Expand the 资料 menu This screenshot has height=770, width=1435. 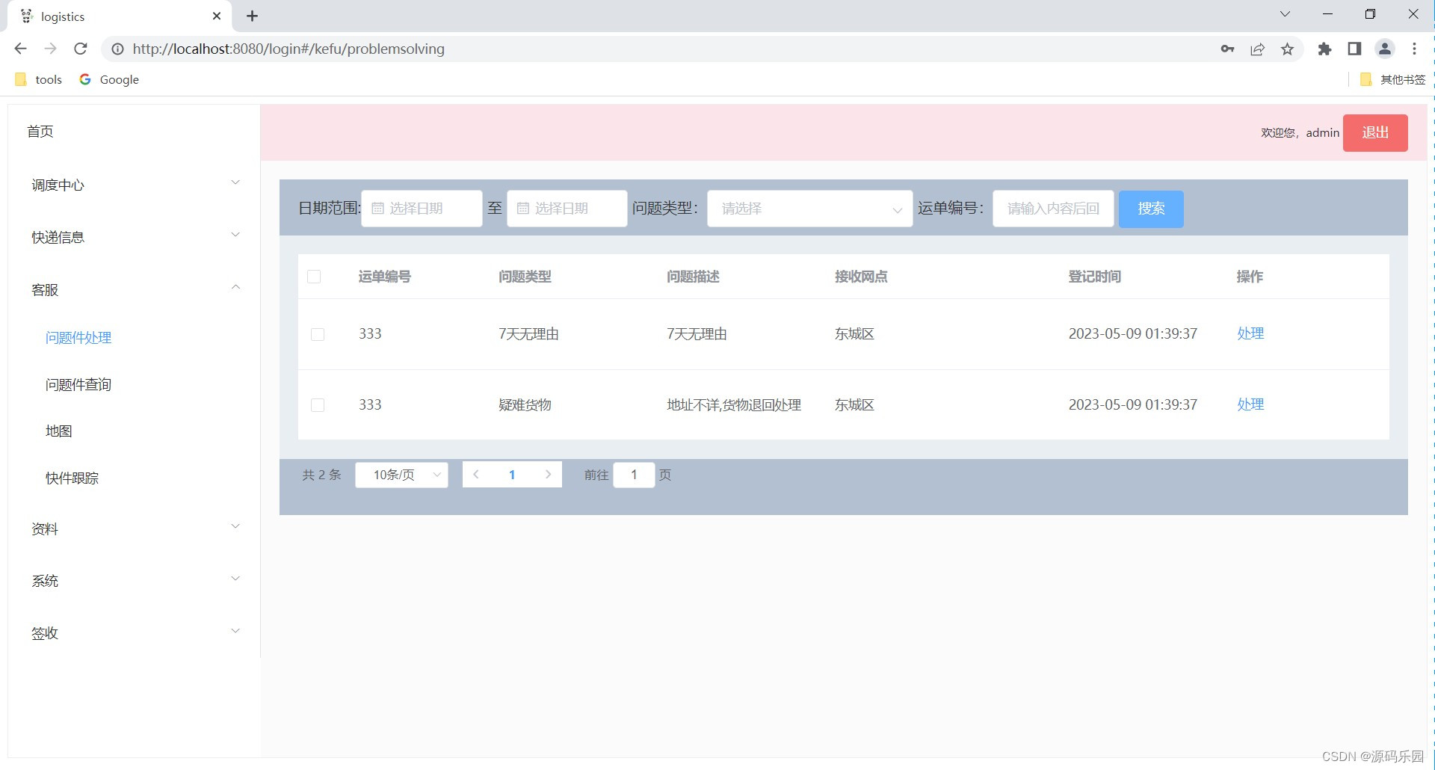click(x=135, y=529)
